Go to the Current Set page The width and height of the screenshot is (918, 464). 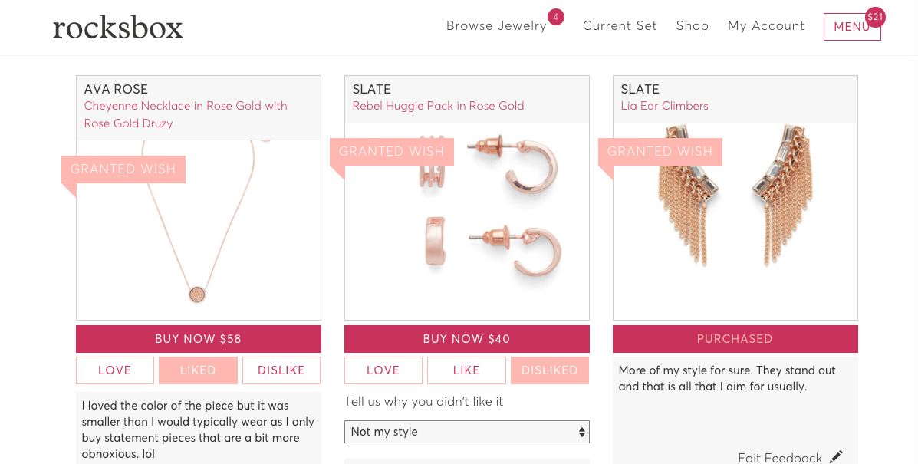620,26
